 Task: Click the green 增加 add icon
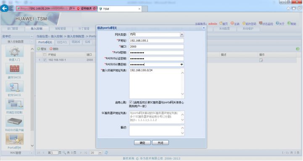click(39, 49)
